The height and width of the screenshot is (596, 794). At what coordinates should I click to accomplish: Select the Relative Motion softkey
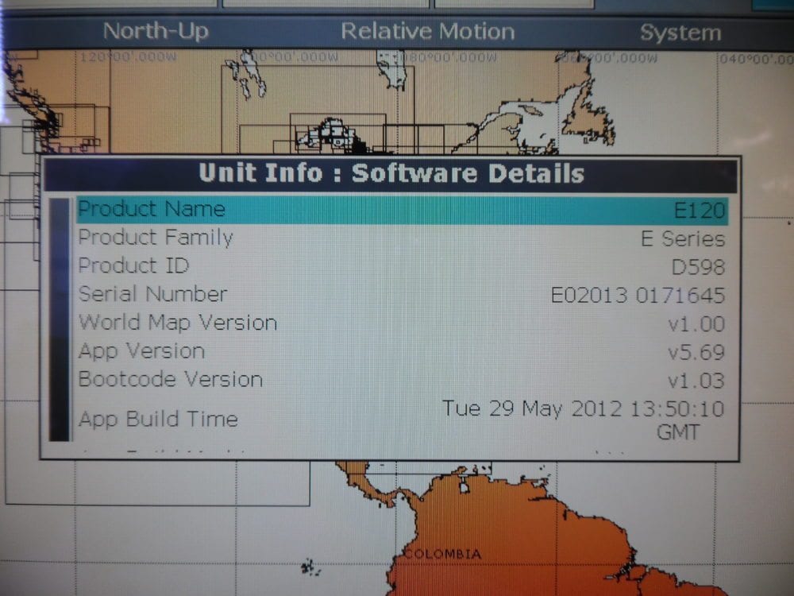click(x=428, y=32)
